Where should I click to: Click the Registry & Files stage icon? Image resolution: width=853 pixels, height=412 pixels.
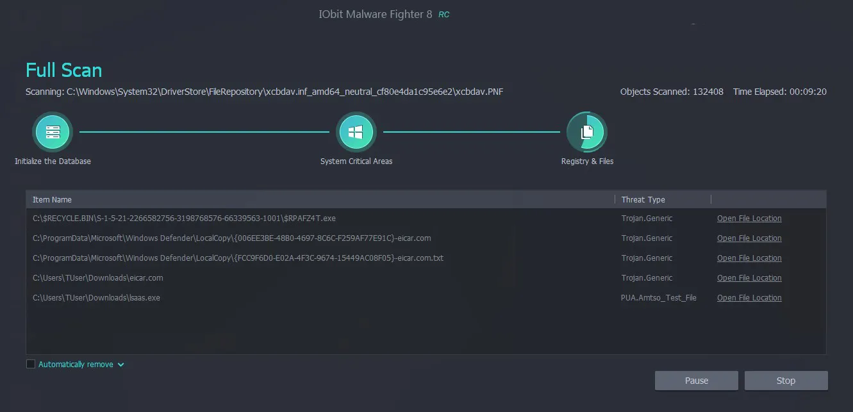point(586,131)
